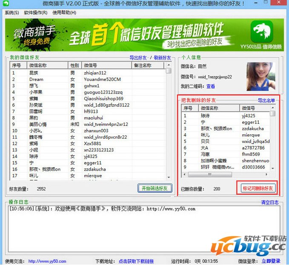Open the 系统(S) menu
The image size is (289, 265).
click(12, 12)
